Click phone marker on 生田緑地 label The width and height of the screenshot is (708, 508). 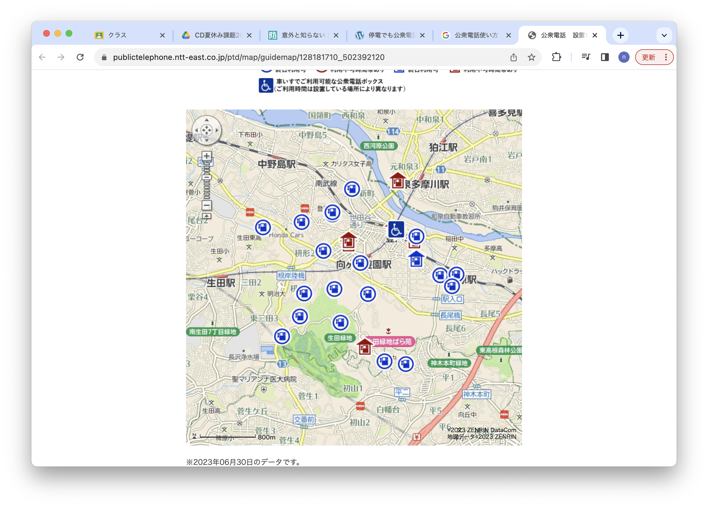340,323
